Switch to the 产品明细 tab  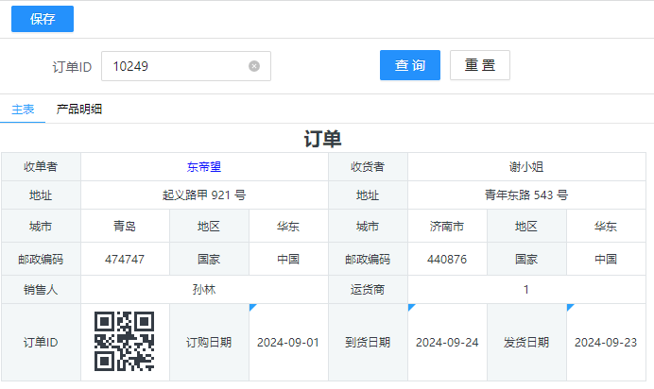coord(79,110)
